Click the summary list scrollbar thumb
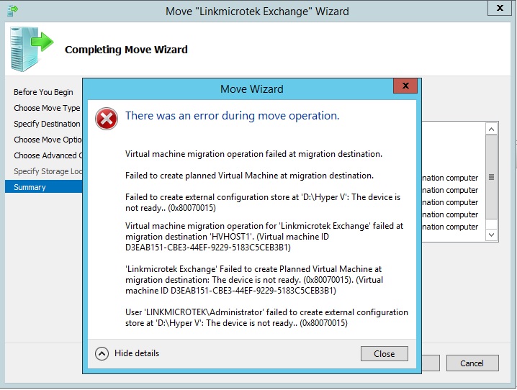 [x=491, y=177]
